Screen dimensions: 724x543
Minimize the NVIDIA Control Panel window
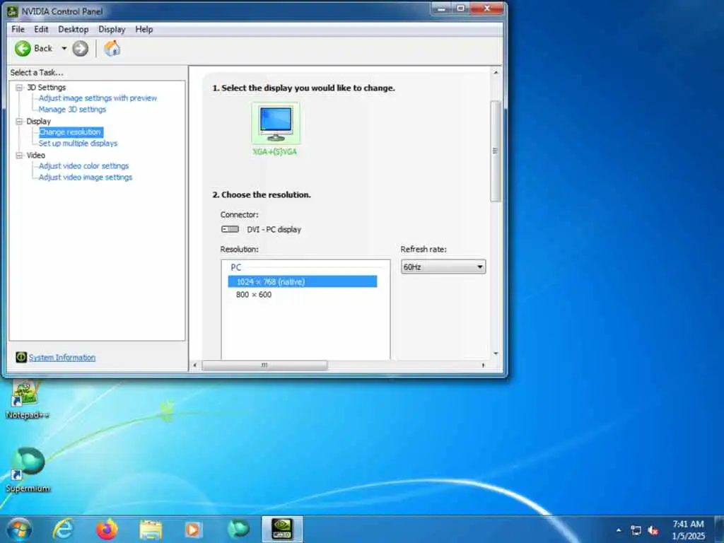point(441,8)
